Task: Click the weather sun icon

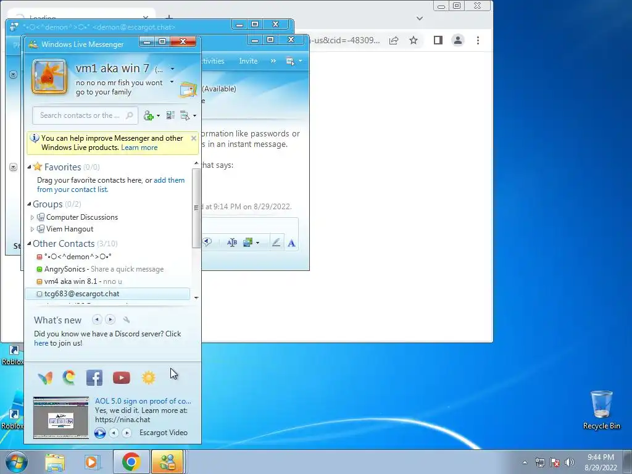Action: point(148,378)
